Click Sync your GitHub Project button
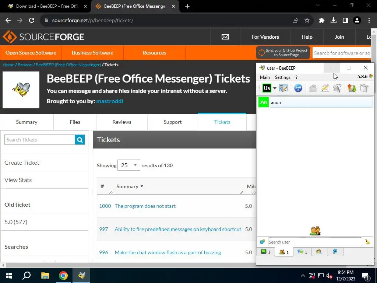Screen dimensions: 377x283 (x=283, y=52)
